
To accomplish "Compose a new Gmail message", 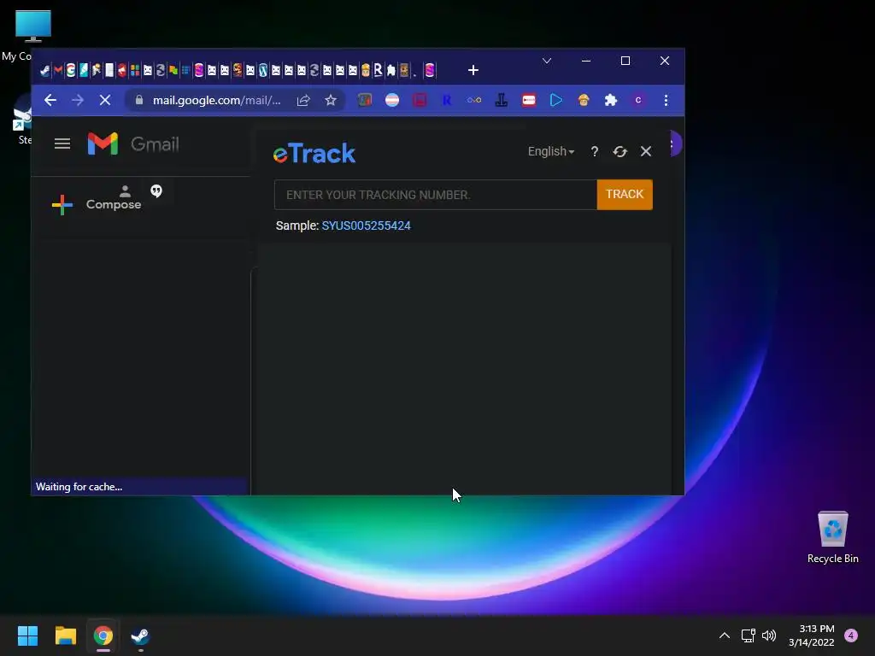I will [x=97, y=205].
